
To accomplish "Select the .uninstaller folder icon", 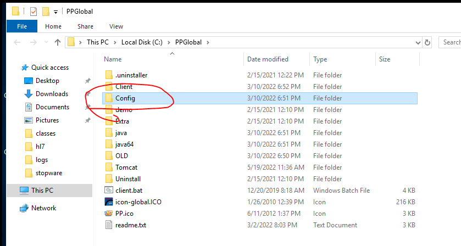I will tap(109, 75).
